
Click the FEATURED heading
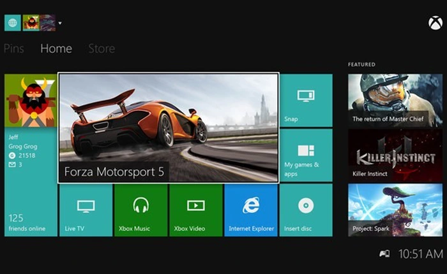pyautogui.click(x=361, y=64)
